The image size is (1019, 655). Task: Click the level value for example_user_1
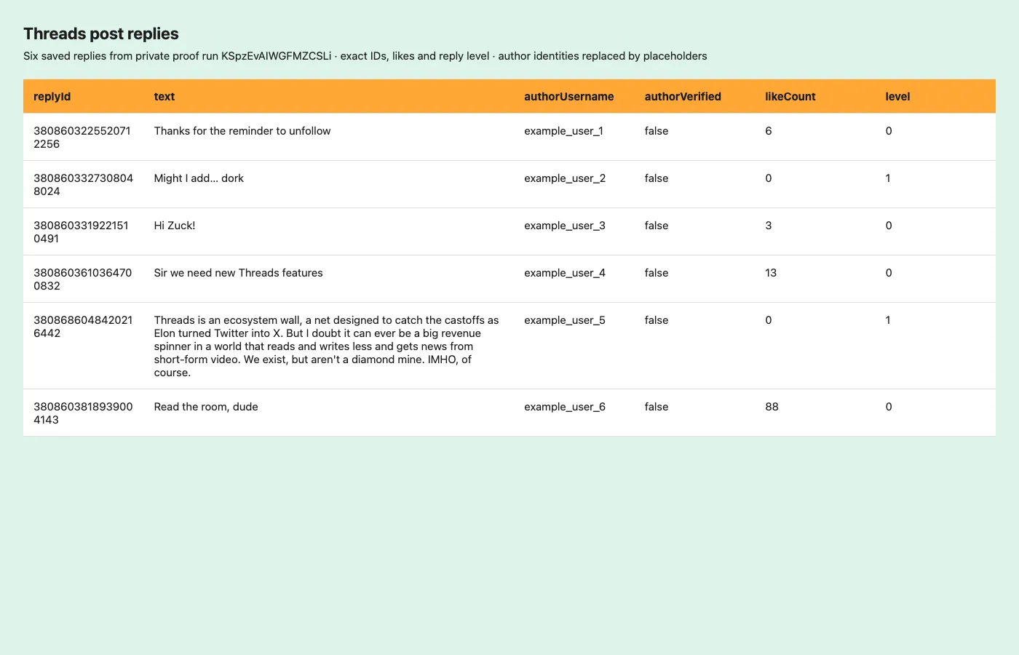click(x=889, y=131)
